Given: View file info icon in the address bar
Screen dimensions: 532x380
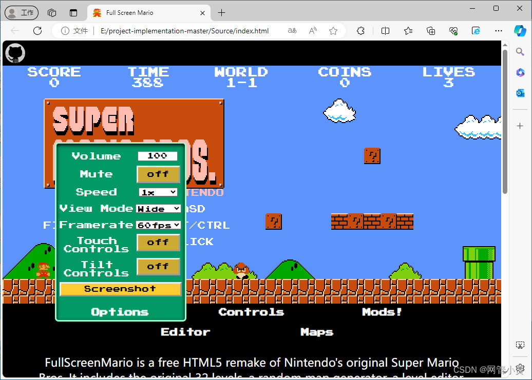Looking at the screenshot, I should (65, 31).
